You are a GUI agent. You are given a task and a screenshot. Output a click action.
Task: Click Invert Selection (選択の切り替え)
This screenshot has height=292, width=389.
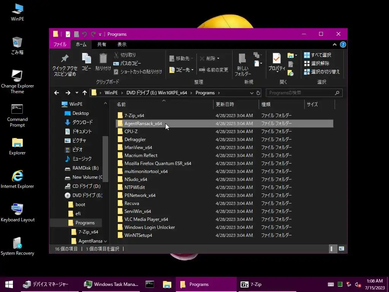pyautogui.click(x=322, y=72)
